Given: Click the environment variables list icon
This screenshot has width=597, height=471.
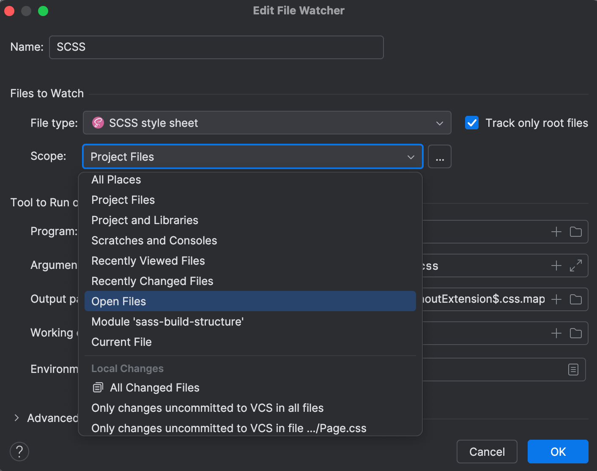Looking at the screenshot, I should click(x=574, y=369).
